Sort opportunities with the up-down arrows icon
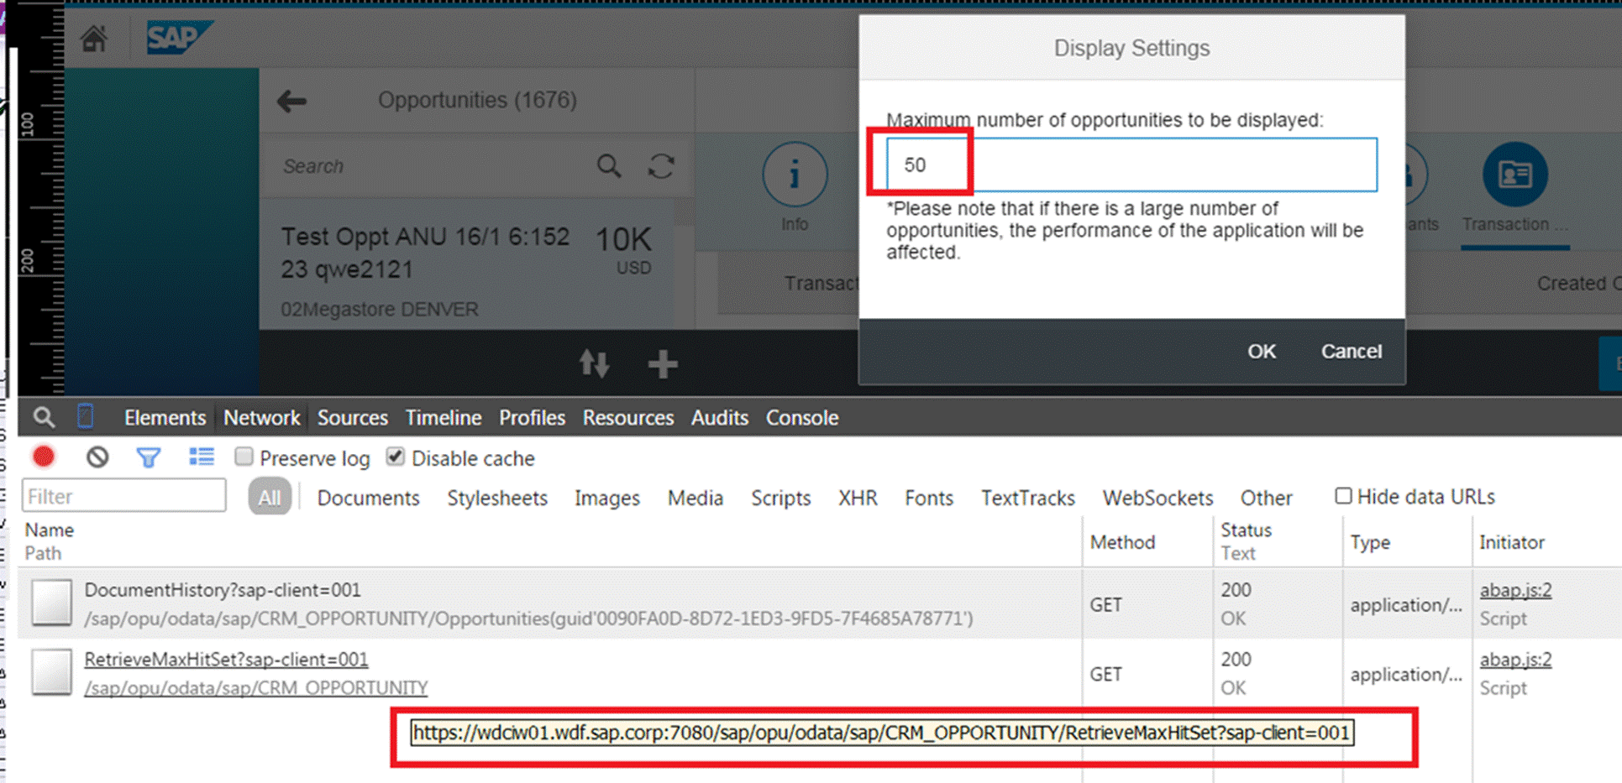Screen dimensions: 1622x783 click(x=595, y=363)
